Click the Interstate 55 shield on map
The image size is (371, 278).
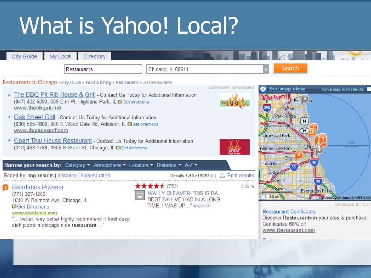point(293,167)
